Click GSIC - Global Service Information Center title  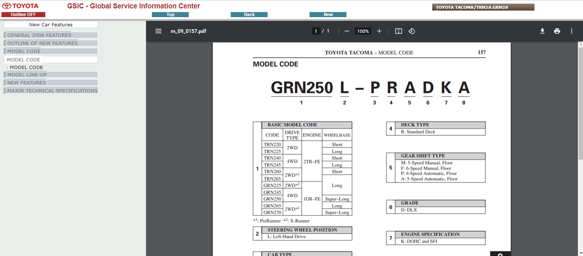pyautogui.click(x=134, y=6)
